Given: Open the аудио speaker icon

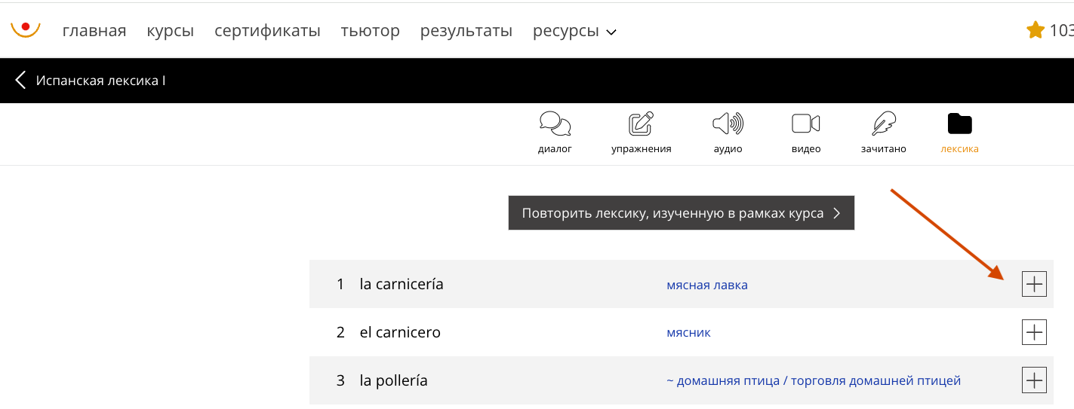Looking at the screenshot, I should click(728, 124).
